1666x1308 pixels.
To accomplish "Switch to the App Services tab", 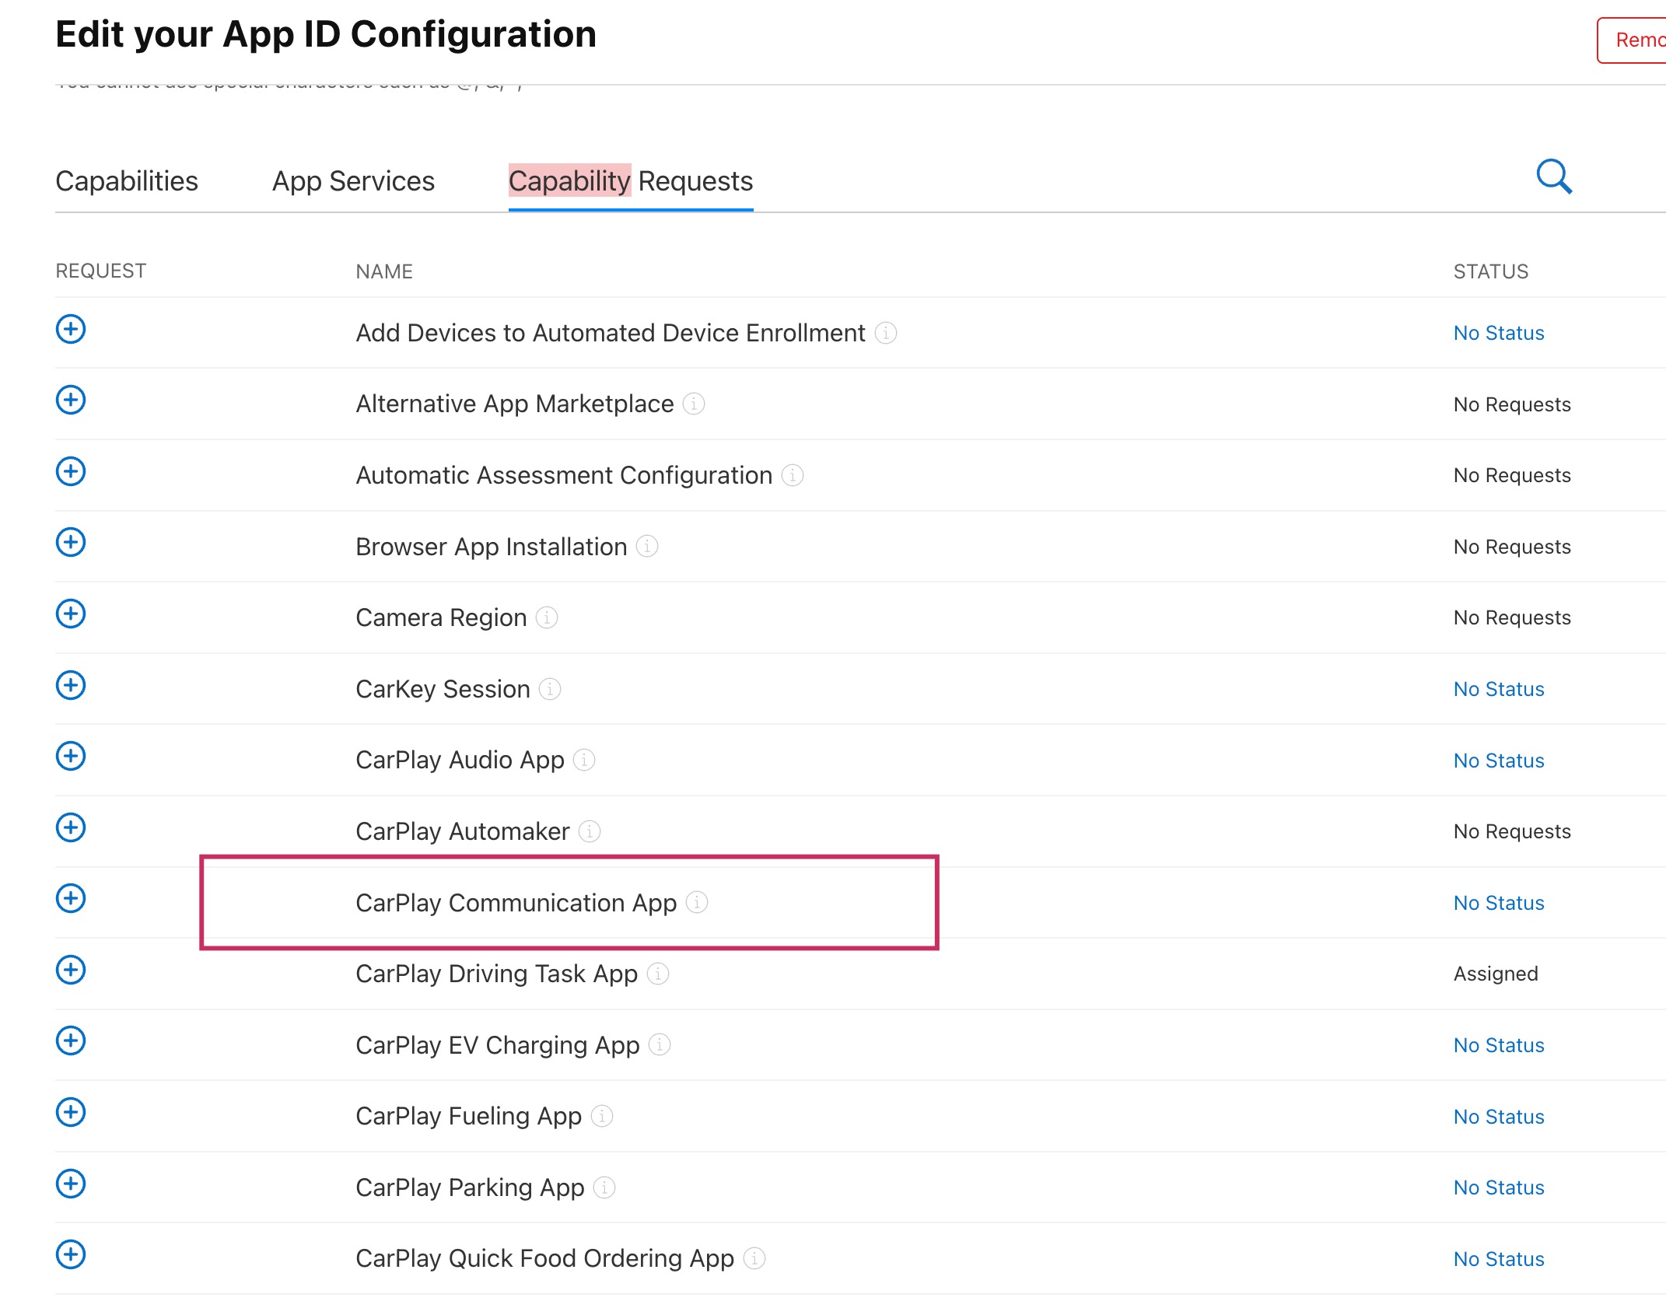I will 353,181.
